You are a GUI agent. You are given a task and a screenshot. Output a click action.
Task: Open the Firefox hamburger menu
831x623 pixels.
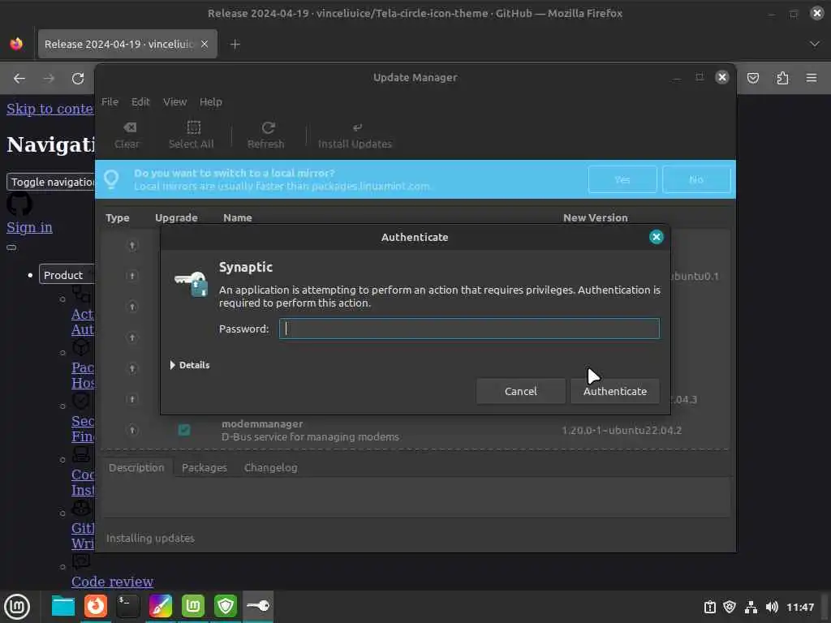[812, 79]
